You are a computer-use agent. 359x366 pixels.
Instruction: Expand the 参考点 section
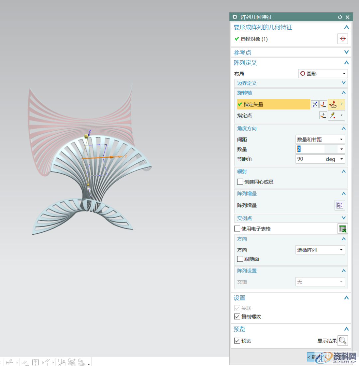coord(346,52)
